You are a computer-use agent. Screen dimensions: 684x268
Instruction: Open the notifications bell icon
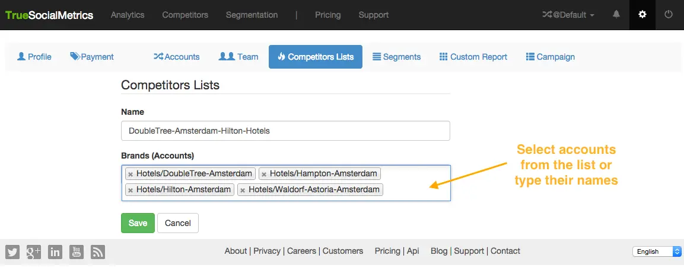pos(617,15)
